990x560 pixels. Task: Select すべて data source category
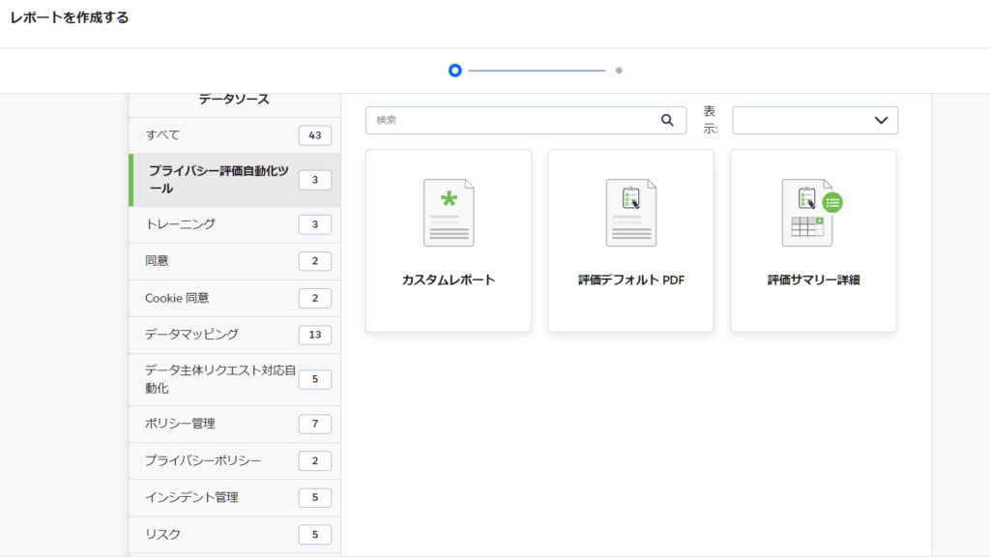(234, 135)
